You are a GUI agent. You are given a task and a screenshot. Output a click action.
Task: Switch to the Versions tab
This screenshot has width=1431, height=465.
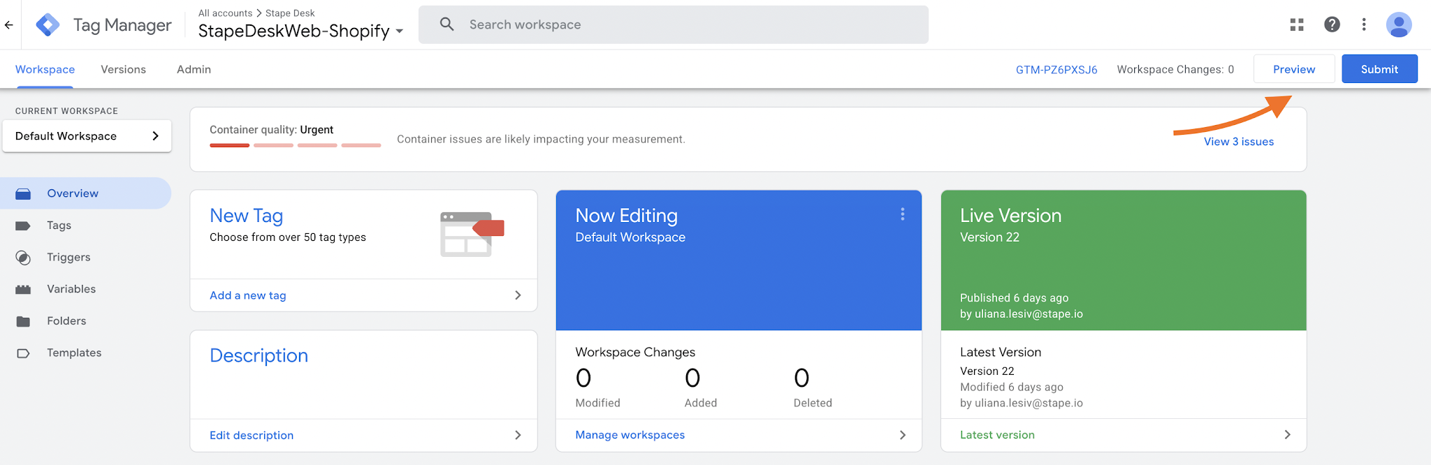[123, 69]
